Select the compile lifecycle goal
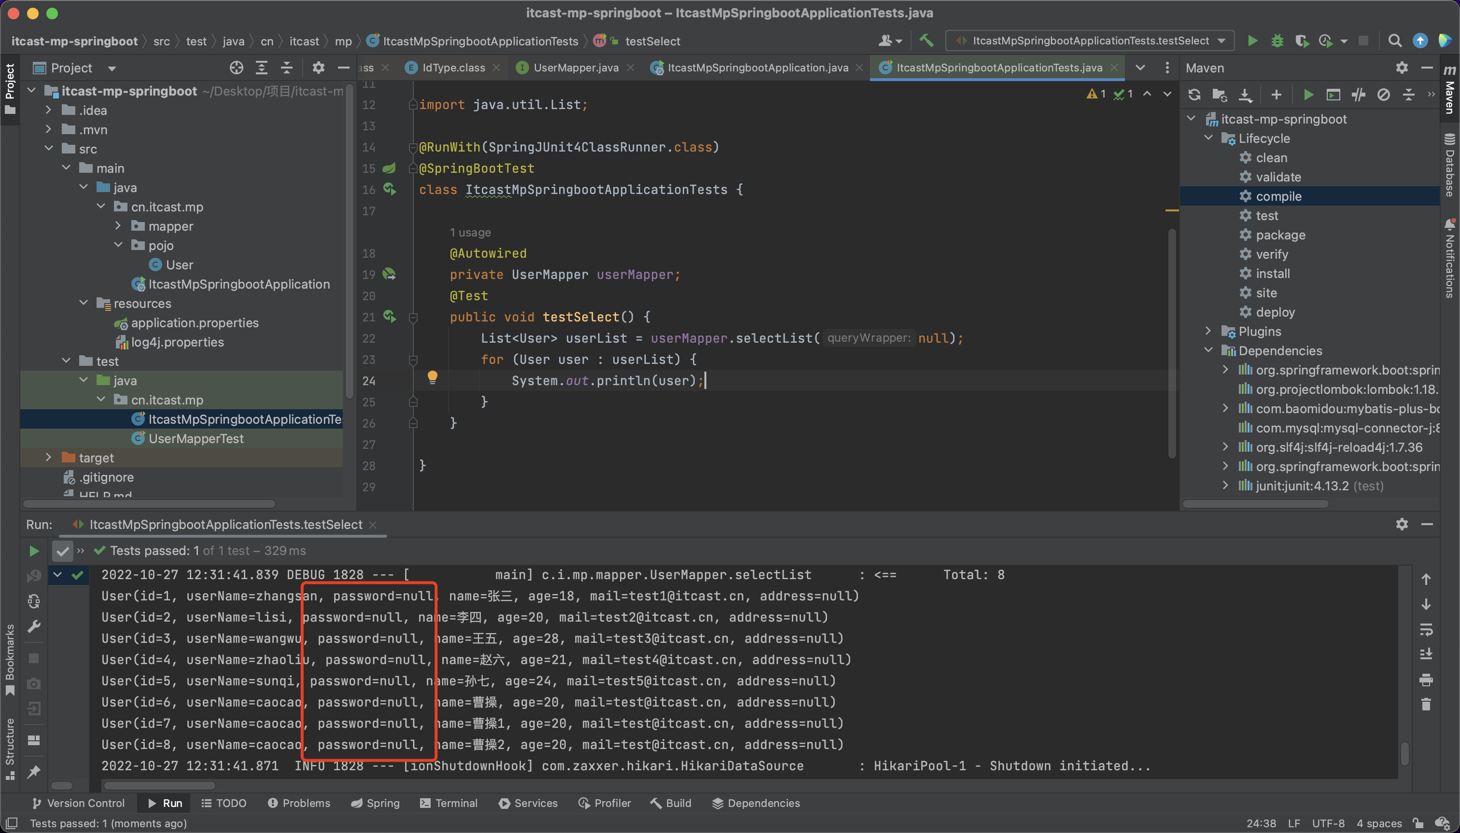Image resolution: width=1460 pixels, height=833 pixels. 1278,196
